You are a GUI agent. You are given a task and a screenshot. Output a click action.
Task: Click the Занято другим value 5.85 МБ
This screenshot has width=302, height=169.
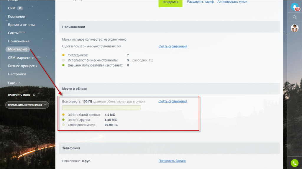111,120
